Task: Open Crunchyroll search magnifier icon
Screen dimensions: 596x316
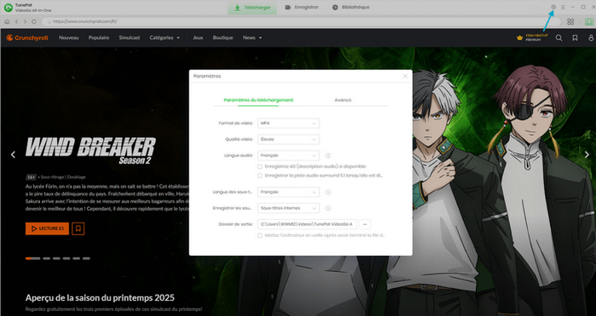Action: (x=559, y=37)
